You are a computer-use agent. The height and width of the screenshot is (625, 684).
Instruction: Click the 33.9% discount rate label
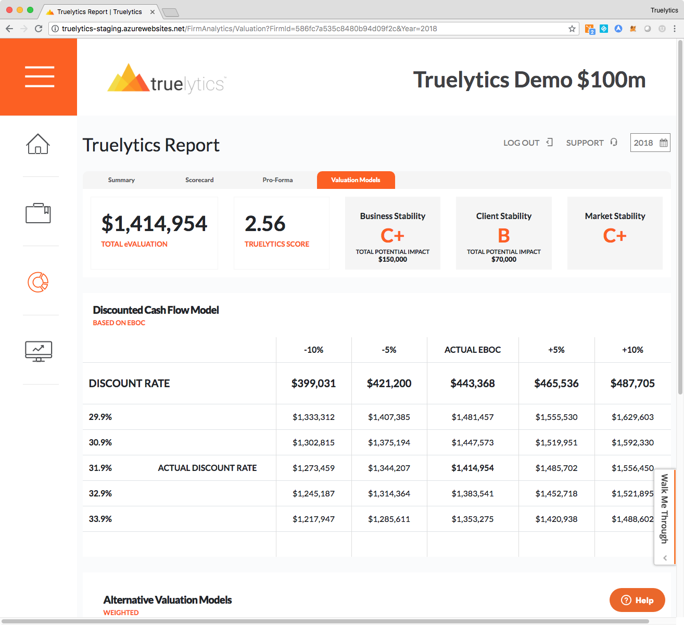point(100,519)
